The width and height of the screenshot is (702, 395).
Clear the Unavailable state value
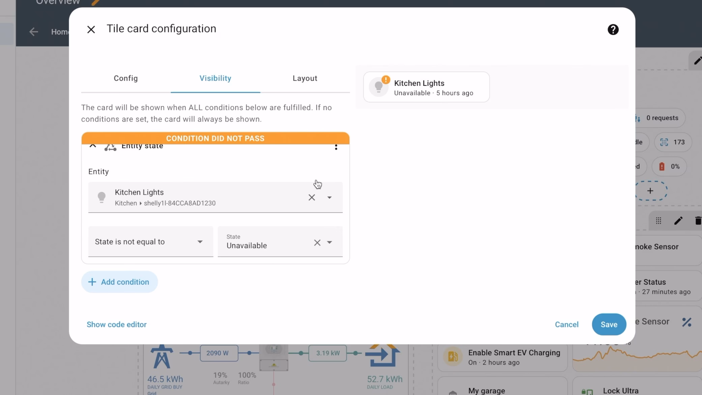(x=317, y=243)
